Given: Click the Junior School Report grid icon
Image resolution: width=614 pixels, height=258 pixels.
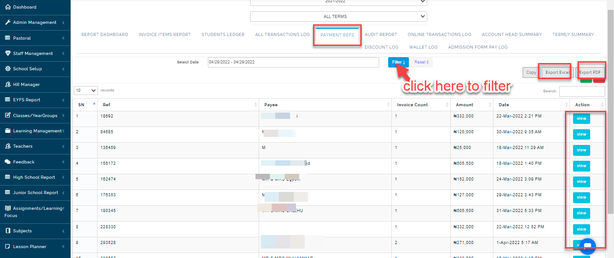Looking at the screenshot, I should pyautogui.click(x=8, y=192).
